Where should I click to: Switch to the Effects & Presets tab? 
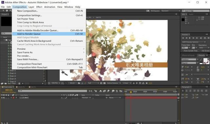[x=188, y=55]
